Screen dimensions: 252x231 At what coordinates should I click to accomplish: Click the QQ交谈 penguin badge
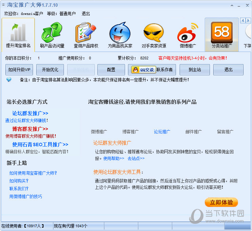143,70
